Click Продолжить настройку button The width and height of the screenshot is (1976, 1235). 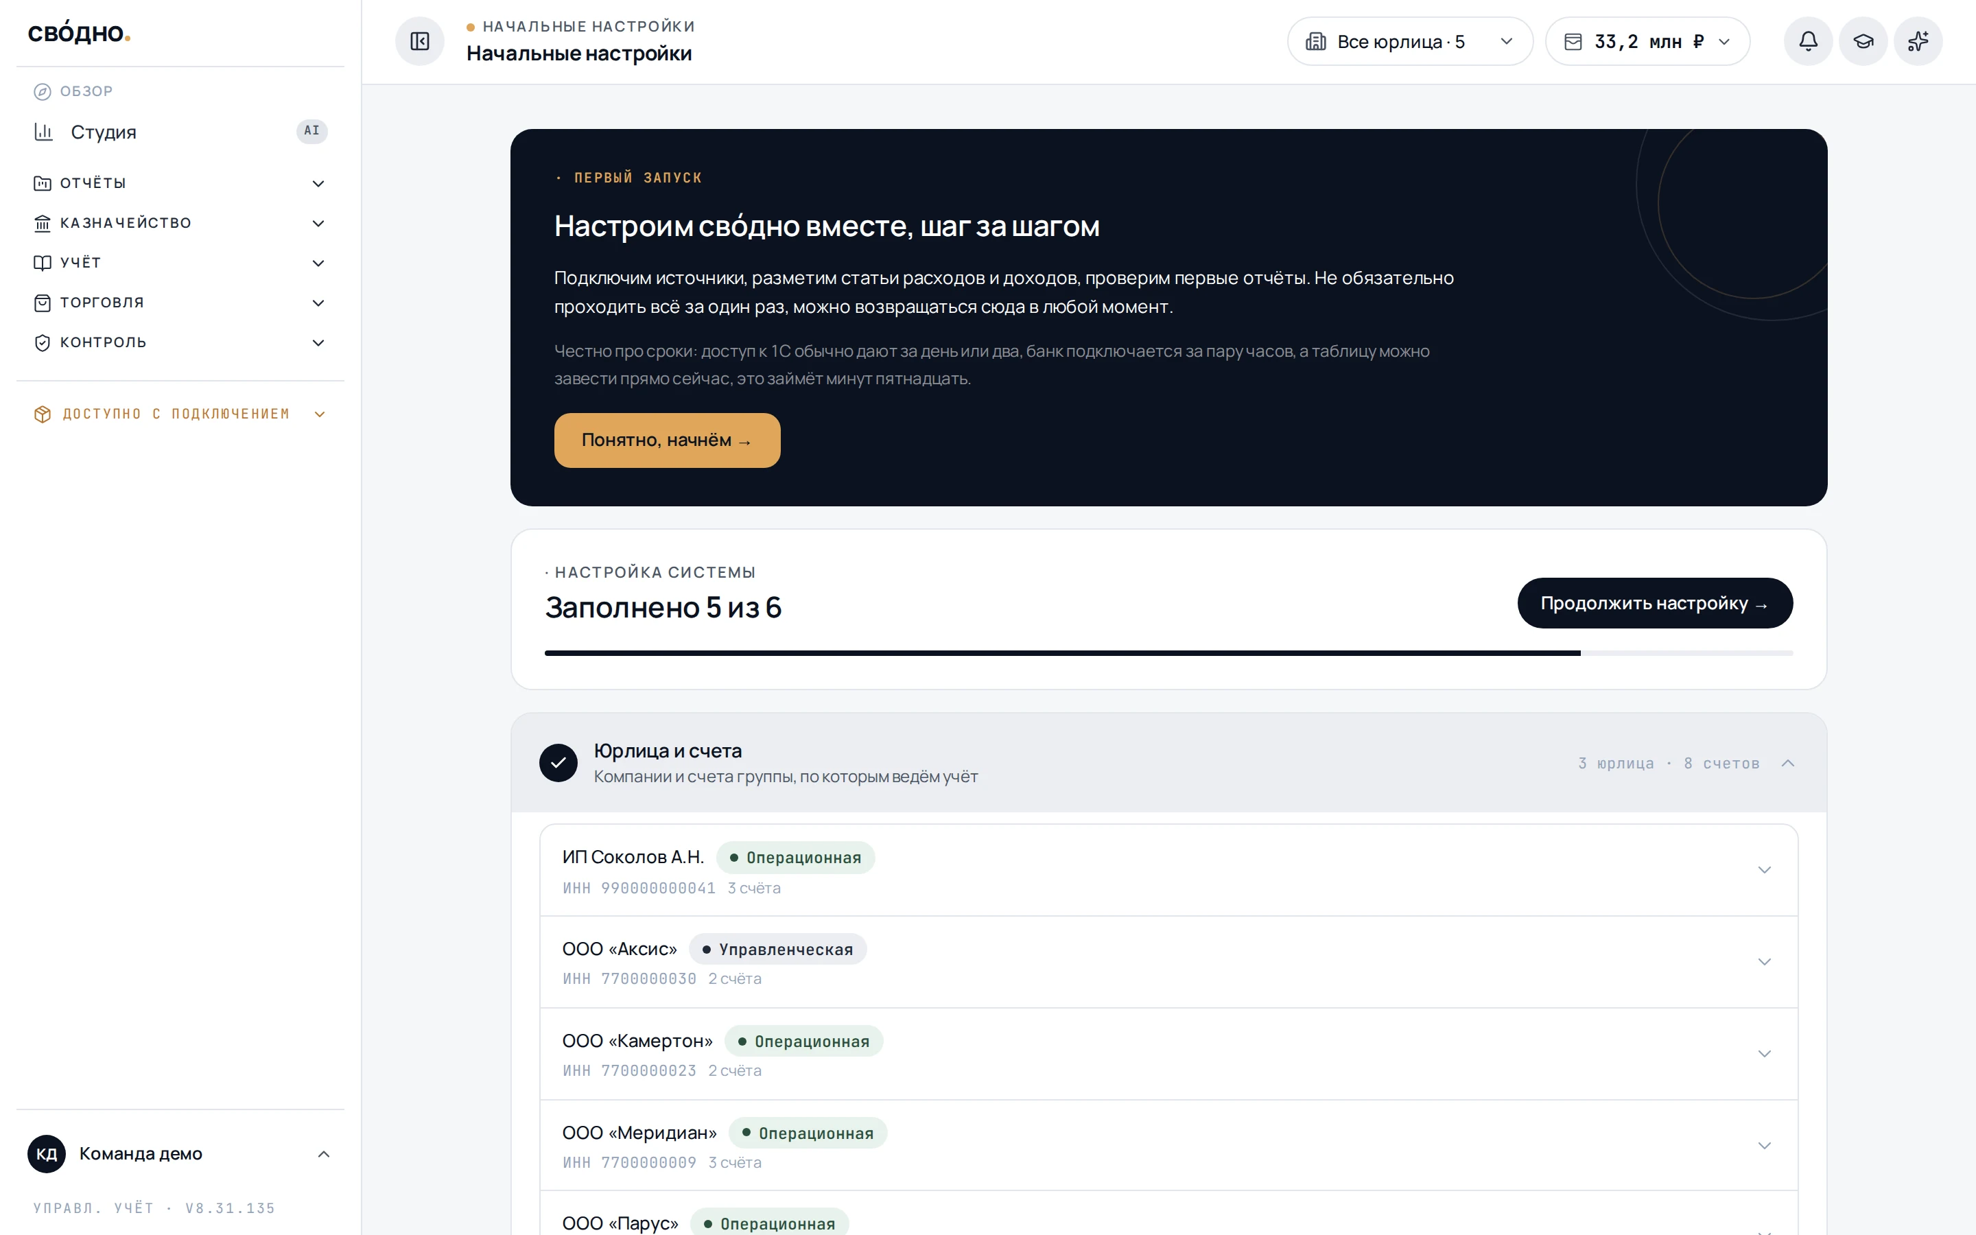1655,603
